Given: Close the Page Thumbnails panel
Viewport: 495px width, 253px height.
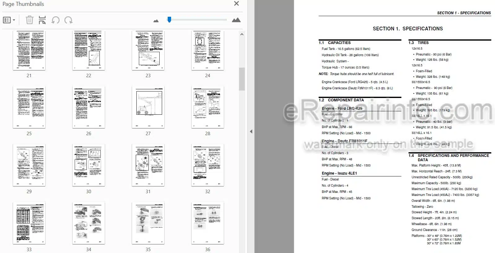Looking at the screenshot, I should tap(236, 4).
